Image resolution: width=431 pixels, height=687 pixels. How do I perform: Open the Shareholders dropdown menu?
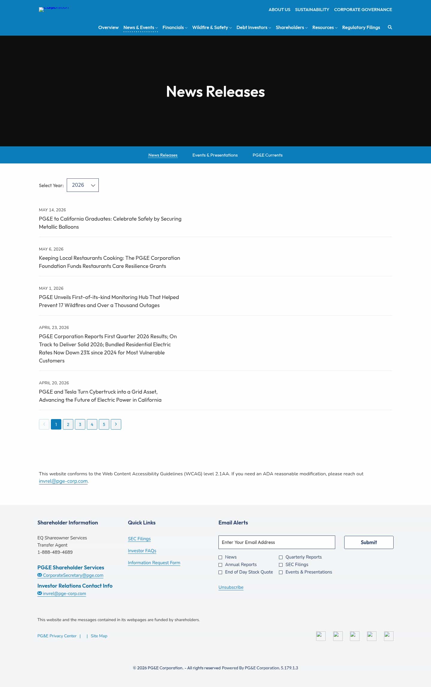coord(292,28)
